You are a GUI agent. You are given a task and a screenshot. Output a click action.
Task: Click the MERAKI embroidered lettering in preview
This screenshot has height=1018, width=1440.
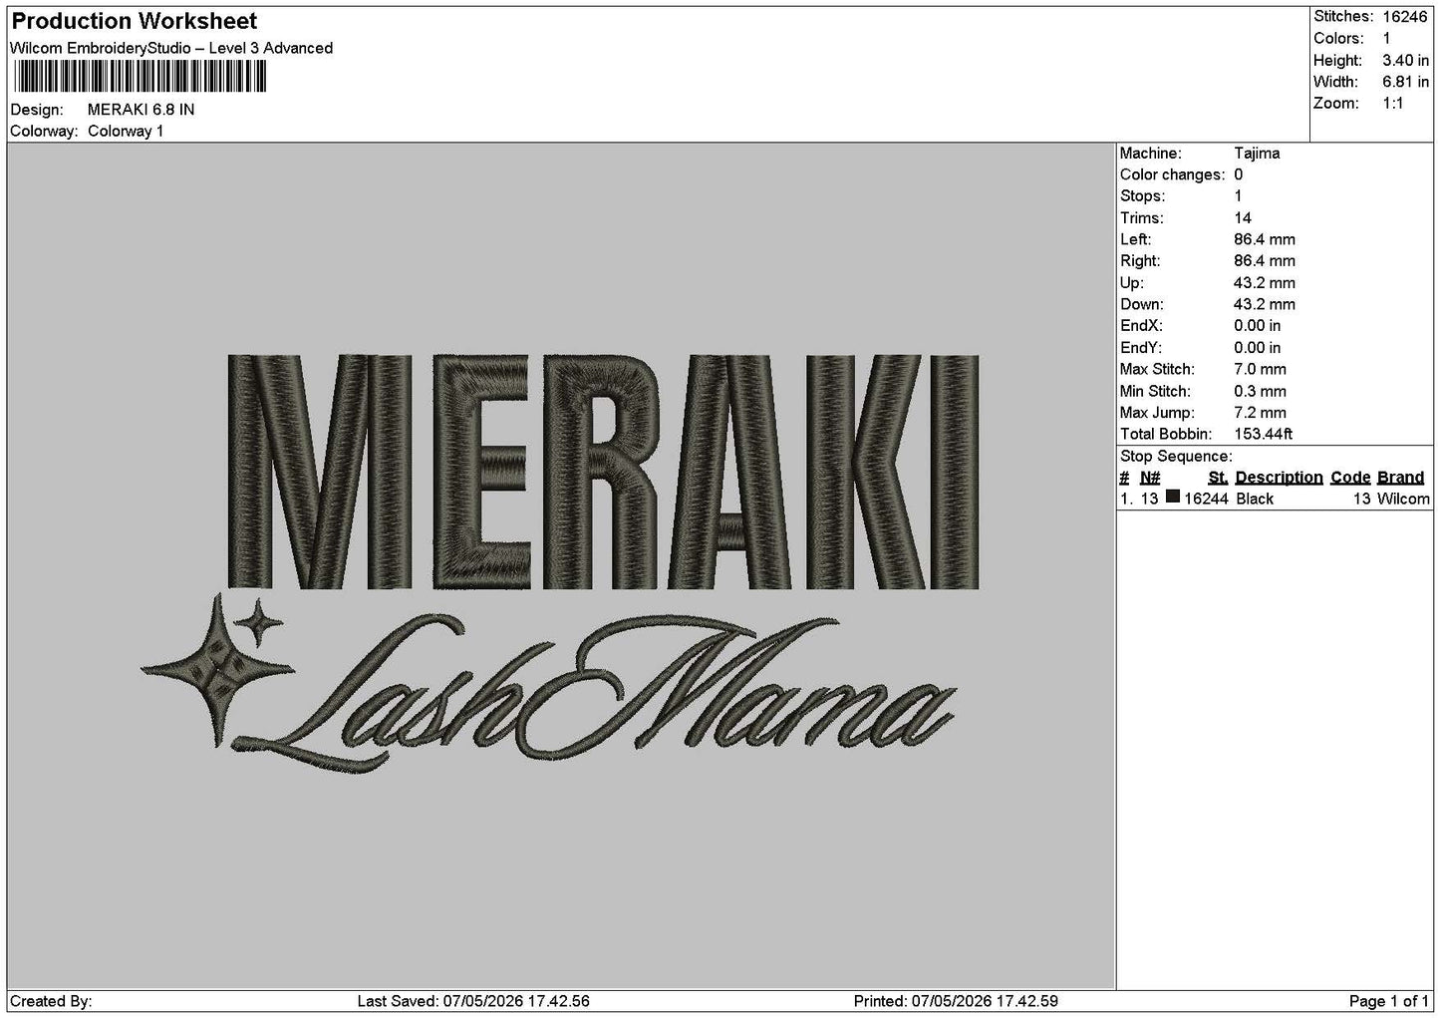[603, 470]
